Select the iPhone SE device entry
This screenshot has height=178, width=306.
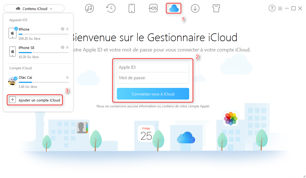(x=39, y=52)
